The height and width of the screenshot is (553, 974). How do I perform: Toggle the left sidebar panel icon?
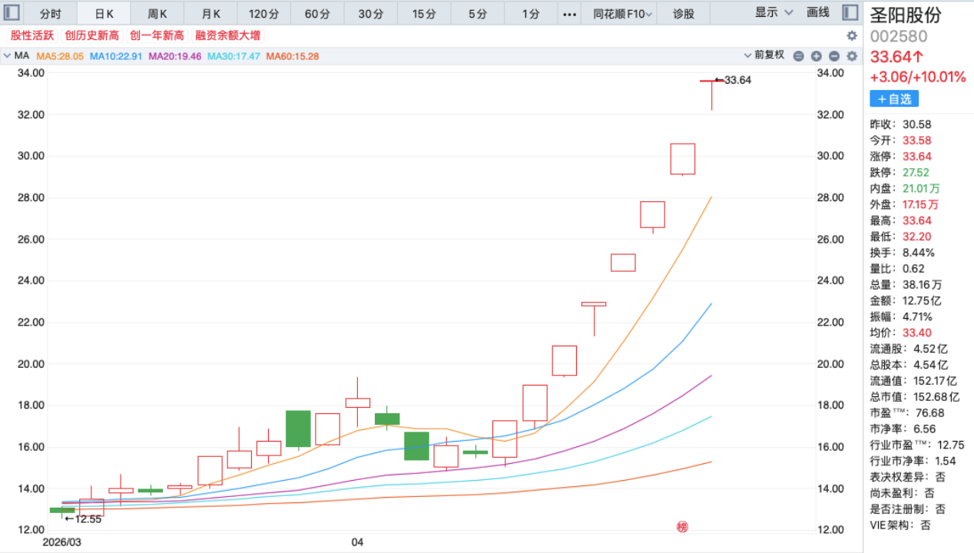(x=12, y=13)
